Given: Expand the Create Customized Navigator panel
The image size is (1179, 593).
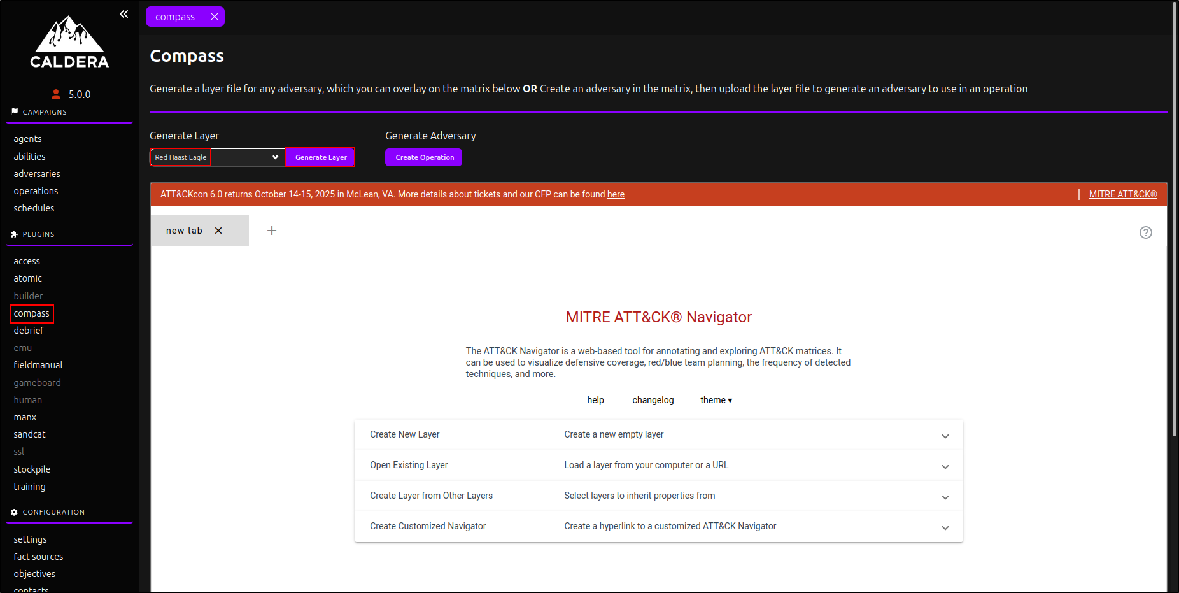Looking at the screenshot, I should point(945,527).
